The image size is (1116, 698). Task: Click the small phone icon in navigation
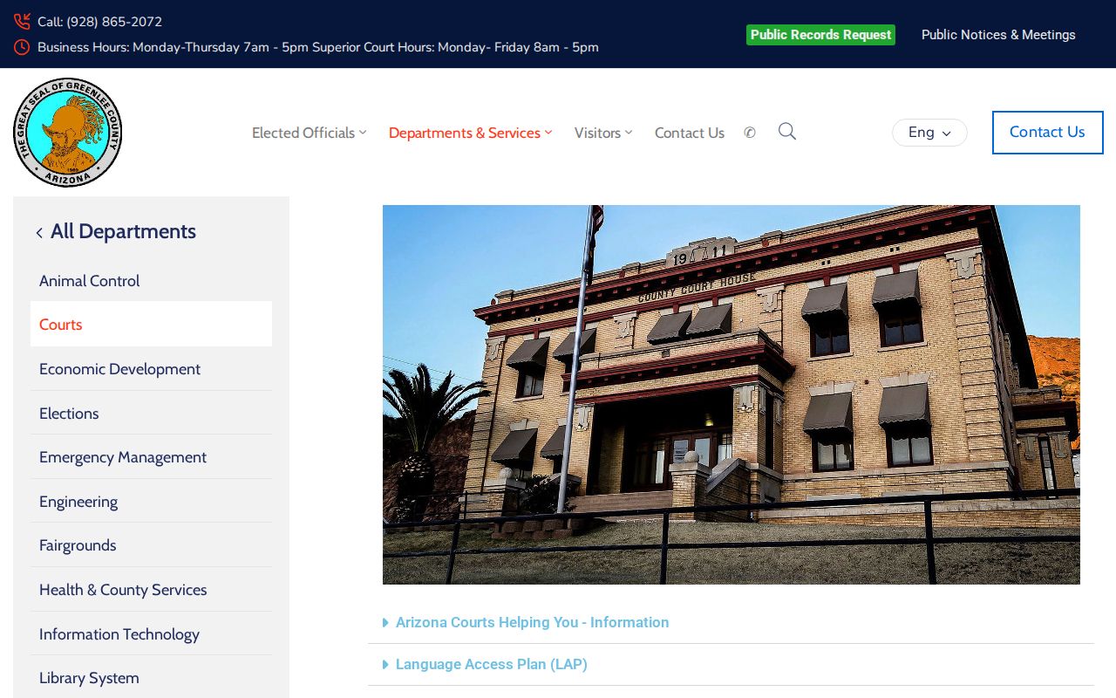[x=750, y=133]
